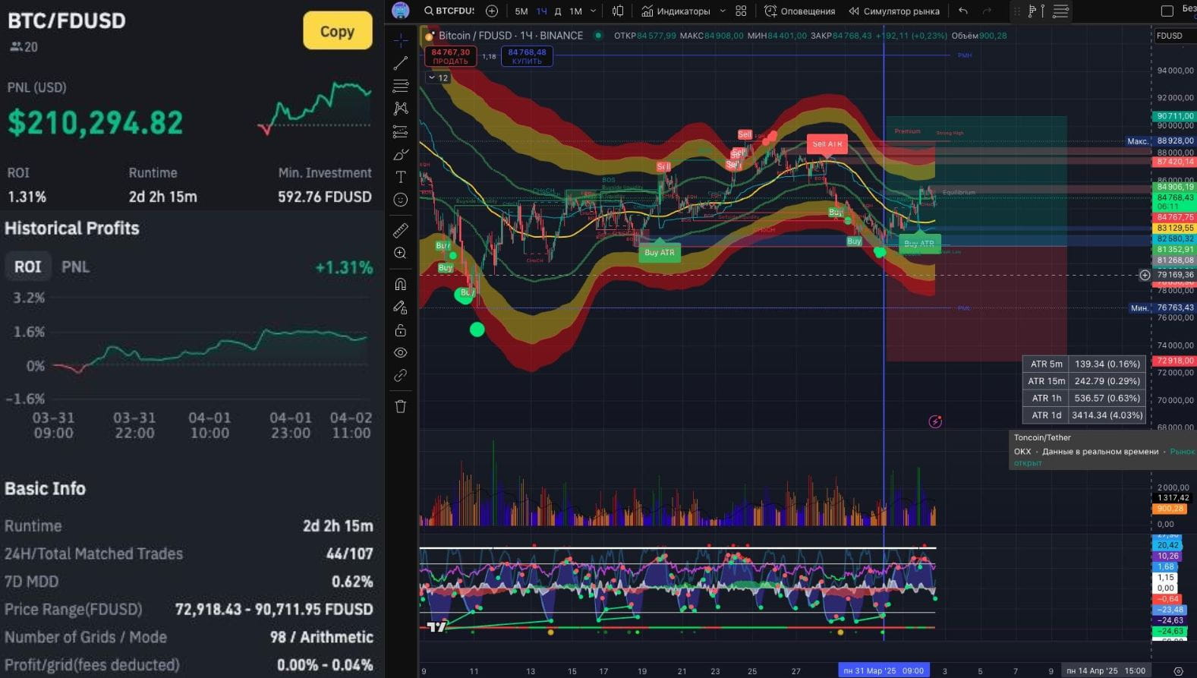Click the TradingView logo on indicator pane
The height and width of the screenshot is (678, 1197).
(x=436, y=626)
